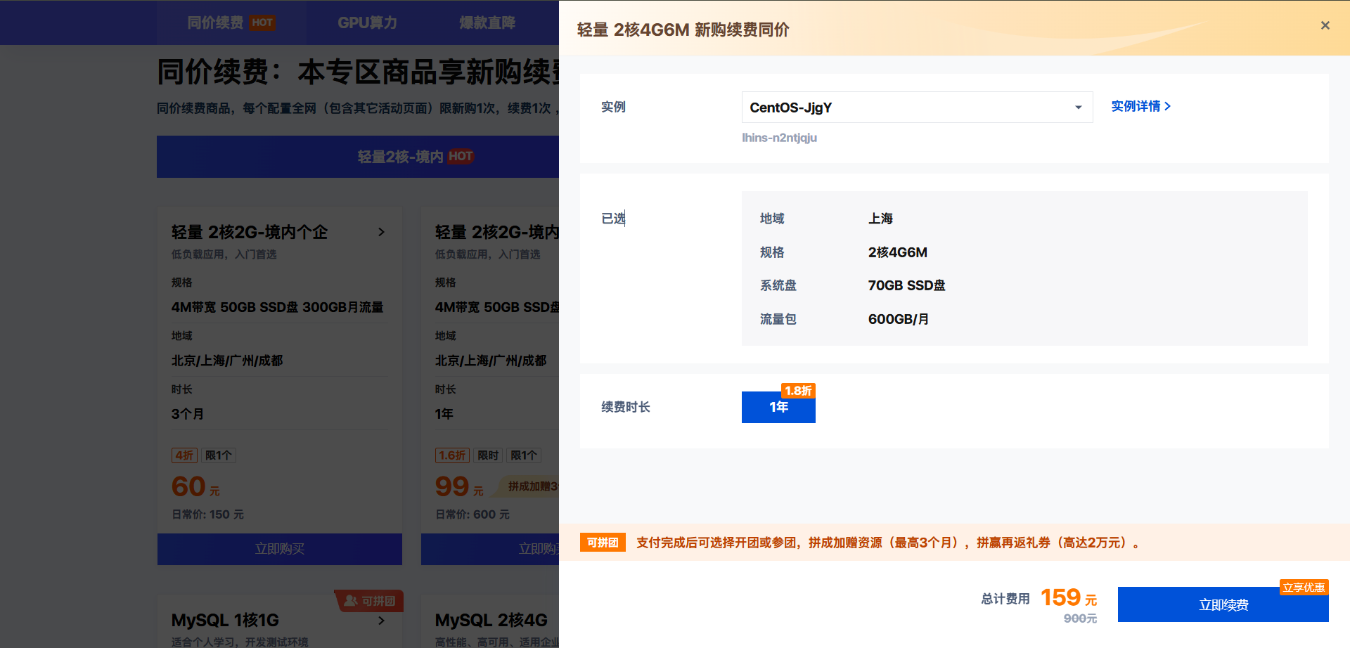Expand the MySQL 1核1G card chevron
1350x648 pixels.
(x=381, y=621)
